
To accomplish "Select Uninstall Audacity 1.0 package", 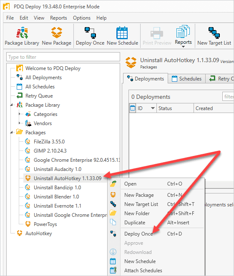I will point(58,169).
